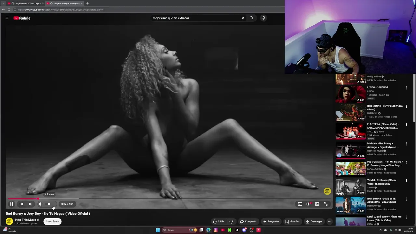
Task: Open options menu for FLAITEERA video
Action: 406,125
